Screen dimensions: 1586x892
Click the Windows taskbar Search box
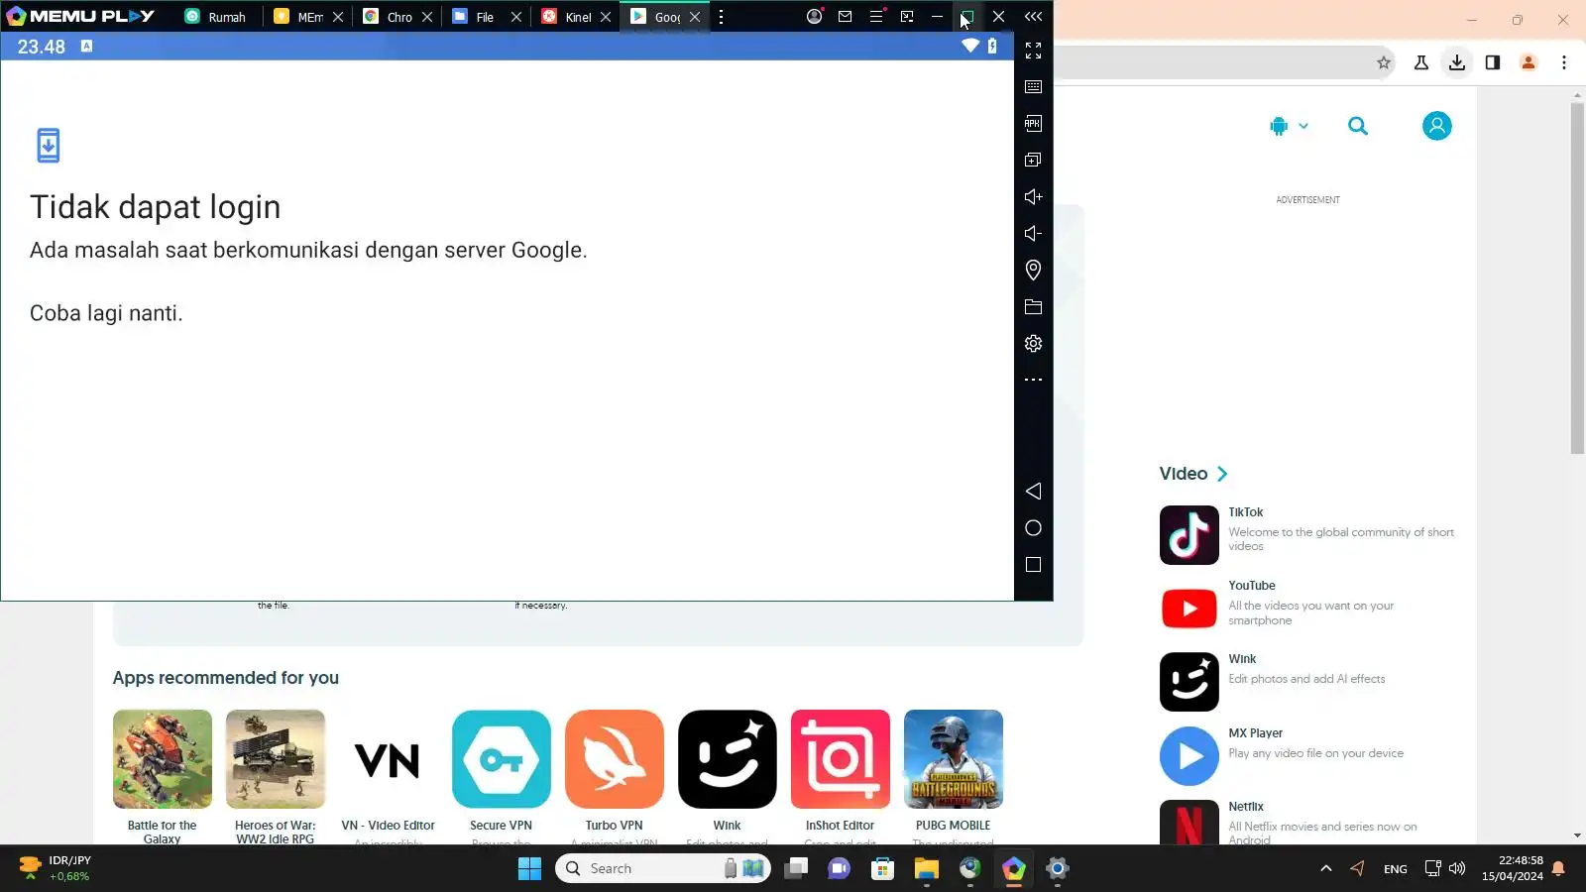click(662, 868)
